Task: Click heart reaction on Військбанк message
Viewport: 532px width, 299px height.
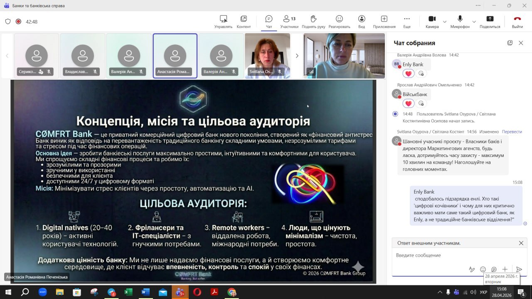Action: click(409, 103)
